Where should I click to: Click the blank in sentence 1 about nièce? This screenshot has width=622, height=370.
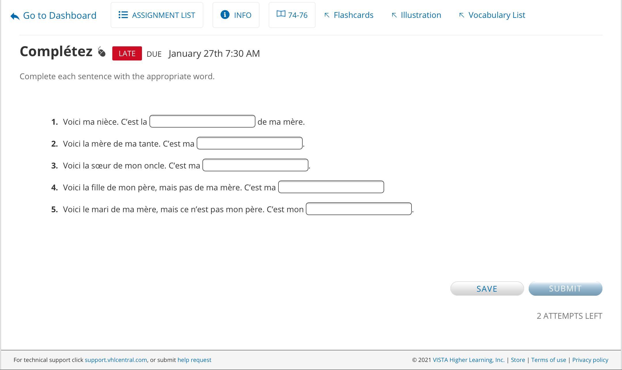[202, 121]
